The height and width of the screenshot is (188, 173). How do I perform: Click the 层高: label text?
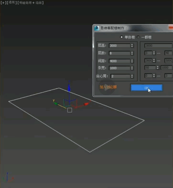coord(102,46)
